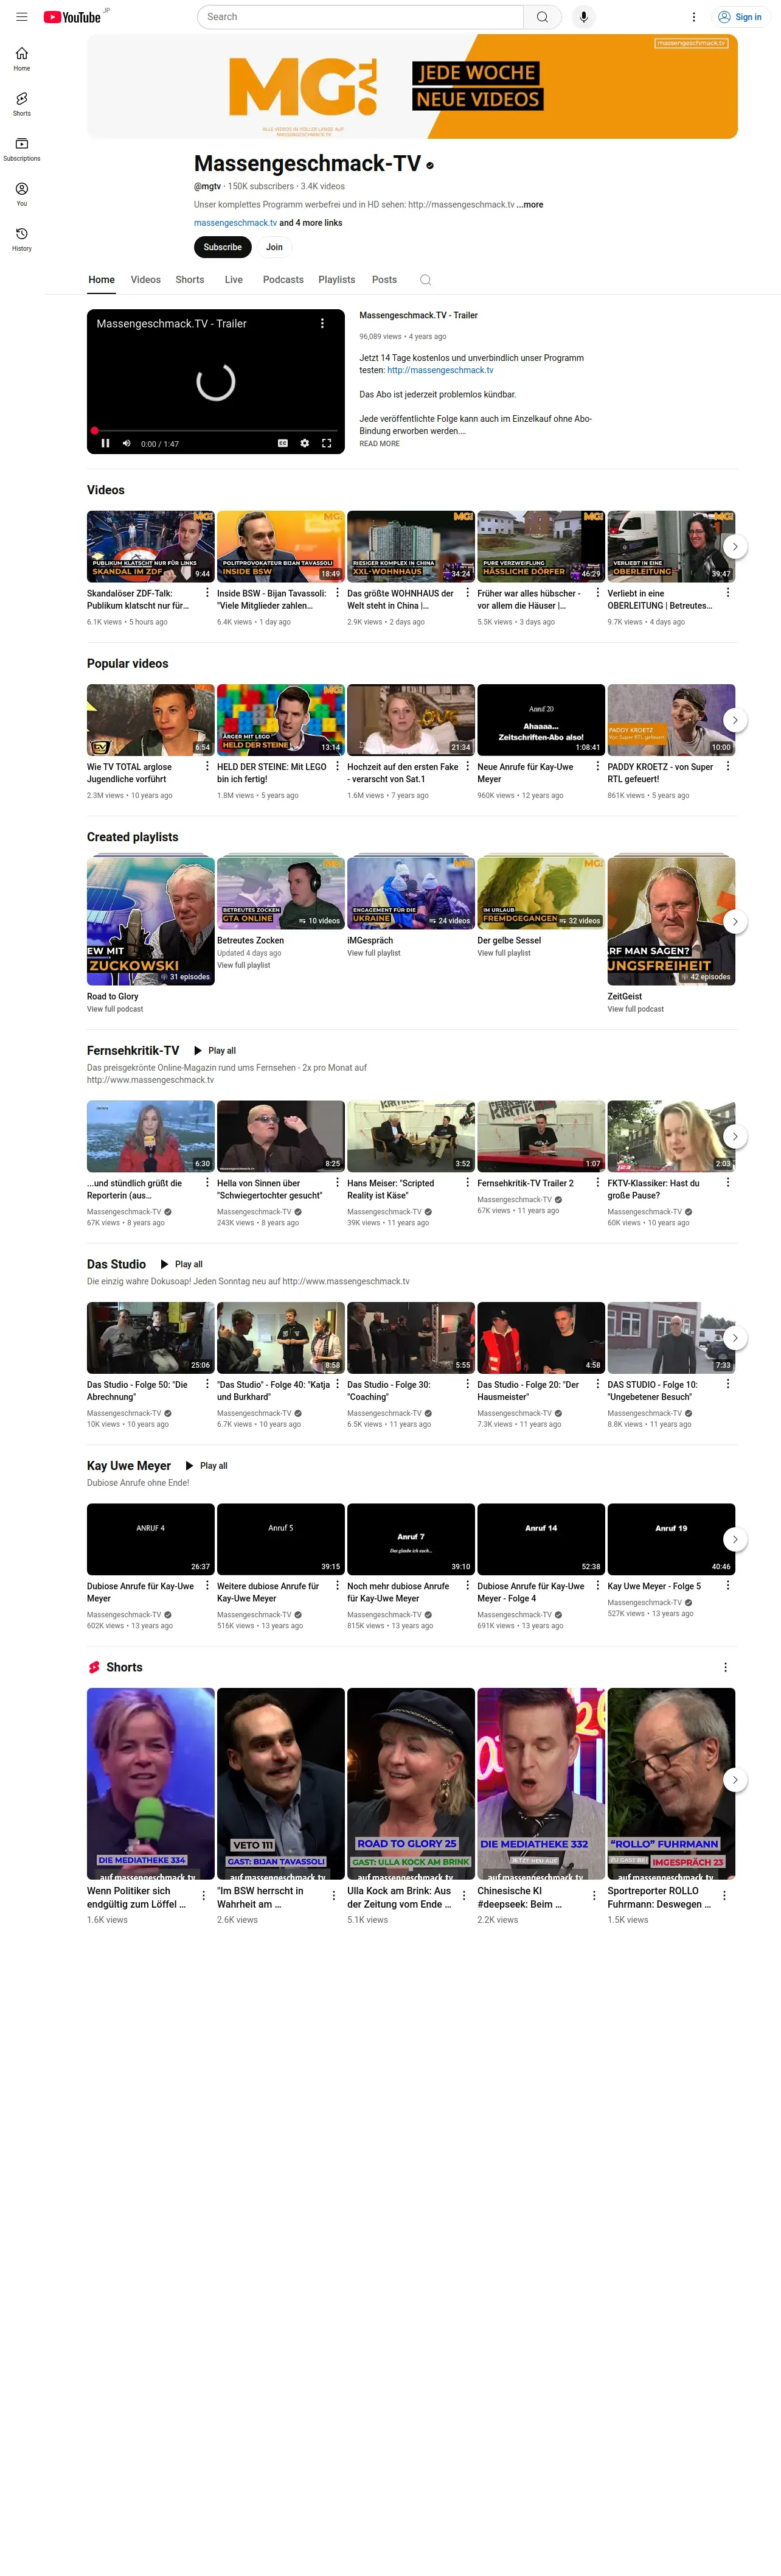The height and width of the screenshot is (2576, 781).
Task: Open Massengeschmack.TV - Trailer title link
Action: pyautogui.click(x=418, y=316)
